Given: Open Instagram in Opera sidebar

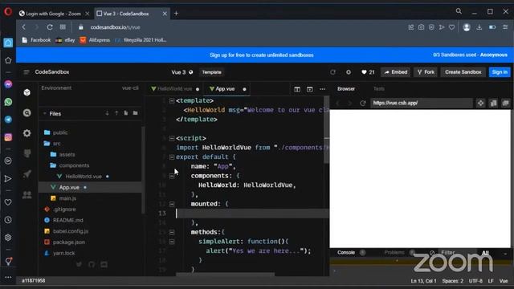Looking at the screenshot, I should [x=8, y=137].
